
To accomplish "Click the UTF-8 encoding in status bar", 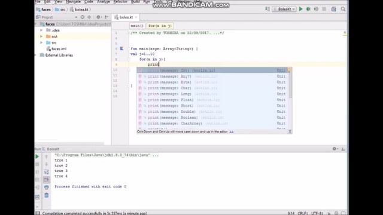I will (x=318, y=213).
